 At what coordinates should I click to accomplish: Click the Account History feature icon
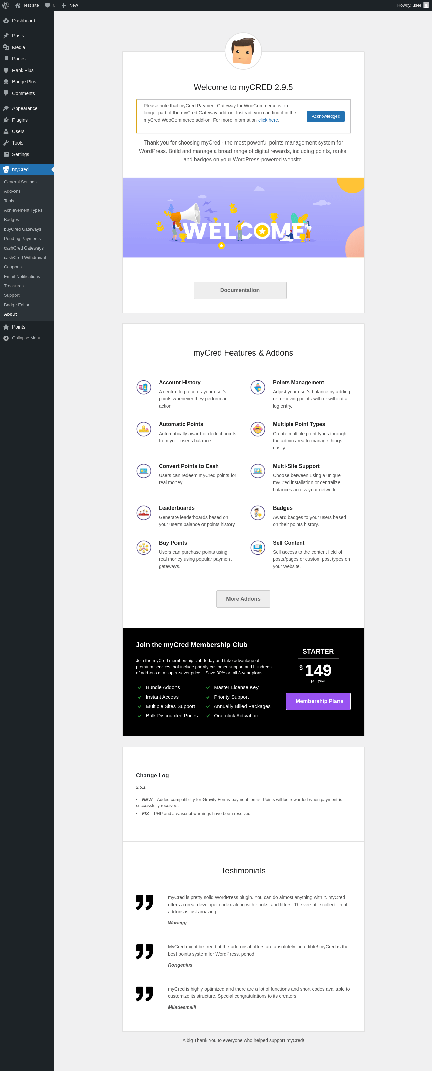144,387
